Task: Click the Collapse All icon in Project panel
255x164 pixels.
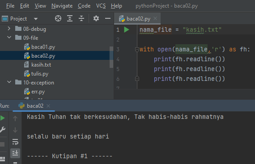Action: (x=81, y=18)
